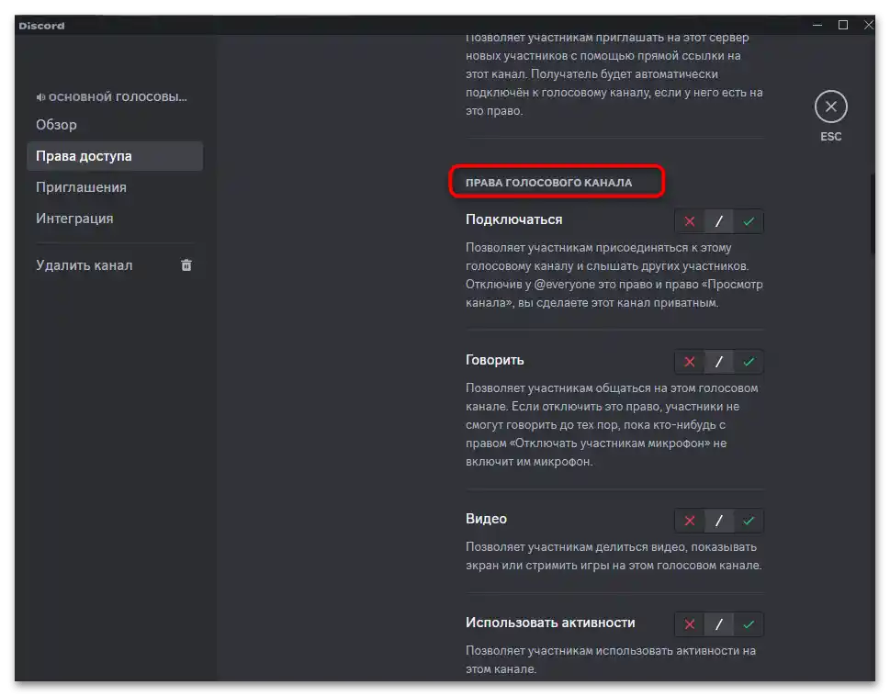Set Видео permission to neutral slash
The height and width of the screenshot is (696, 890).
coord(718,520)
